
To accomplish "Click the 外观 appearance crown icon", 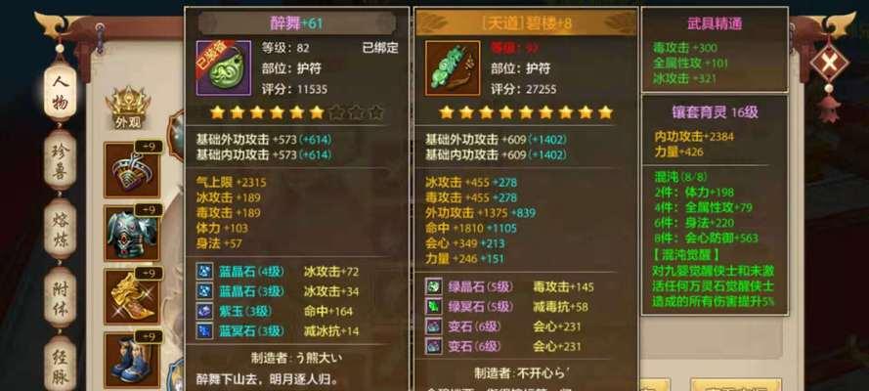I will [x=127, y=109].
